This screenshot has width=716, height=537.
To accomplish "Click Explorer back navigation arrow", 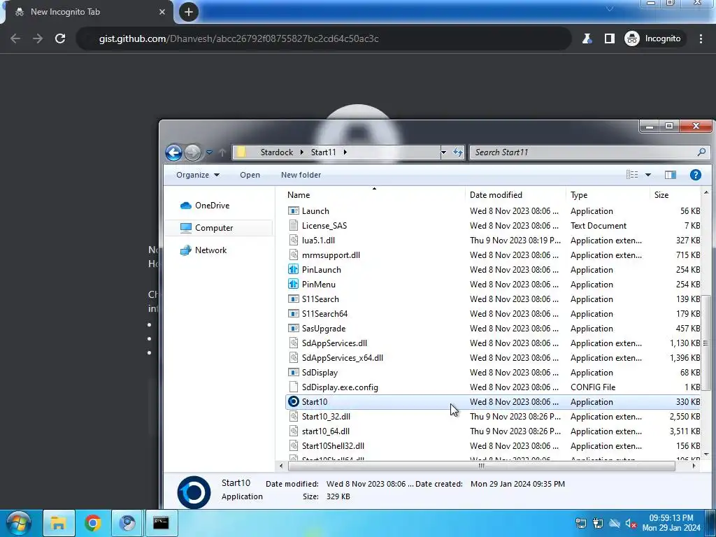I will [x=173, y=152].
